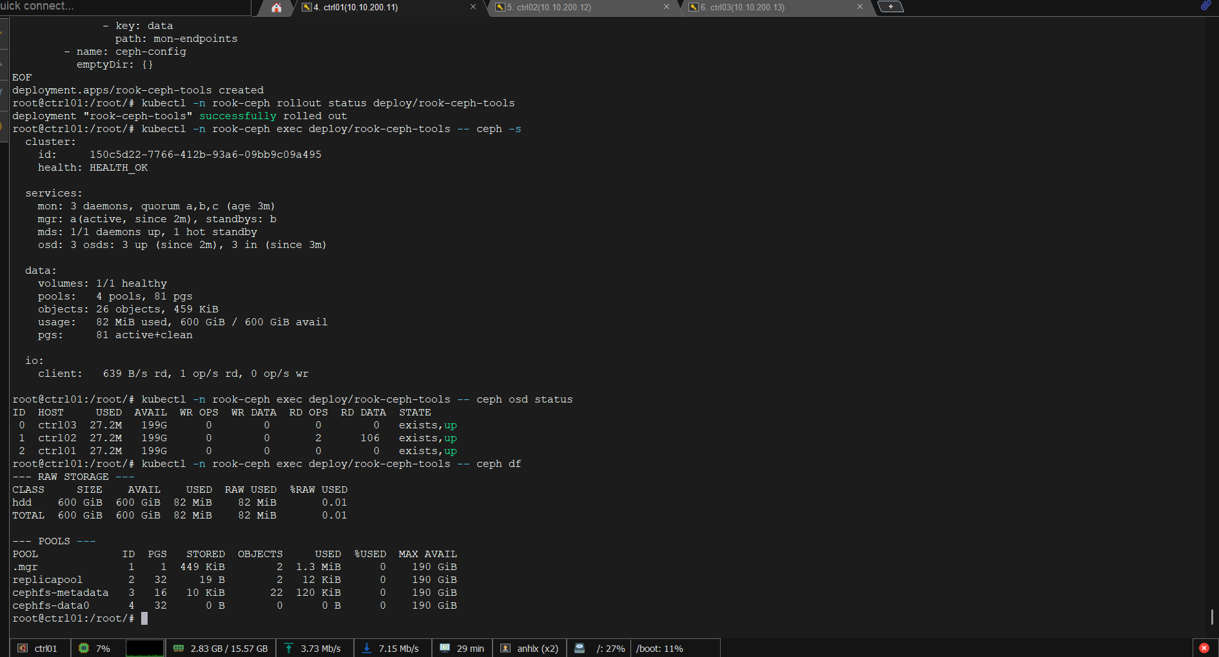Click green word 'successfully' in rollout output

coord(238,116)
